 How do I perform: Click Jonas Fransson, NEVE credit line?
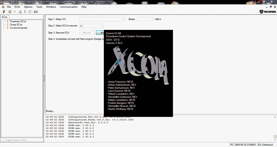pos(120,82)
